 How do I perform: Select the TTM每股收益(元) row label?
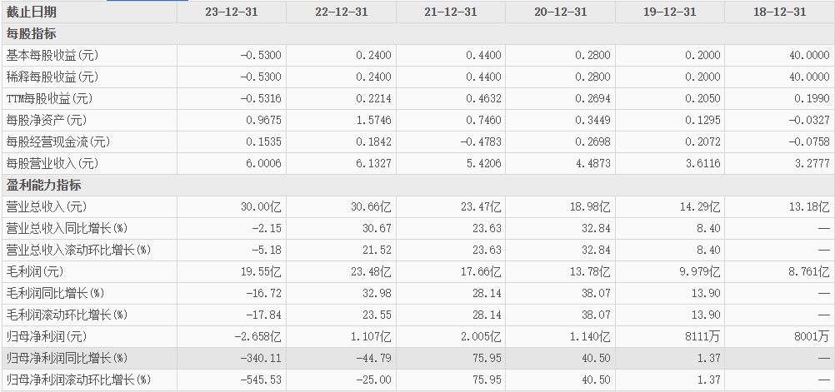point(49,98)
